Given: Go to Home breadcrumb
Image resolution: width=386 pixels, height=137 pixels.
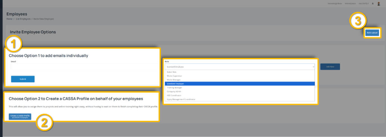Looking at the screenshot, I should [9, 19].
